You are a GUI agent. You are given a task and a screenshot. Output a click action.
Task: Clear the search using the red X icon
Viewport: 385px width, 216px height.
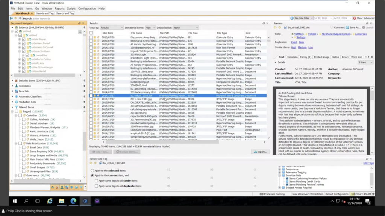355,18
